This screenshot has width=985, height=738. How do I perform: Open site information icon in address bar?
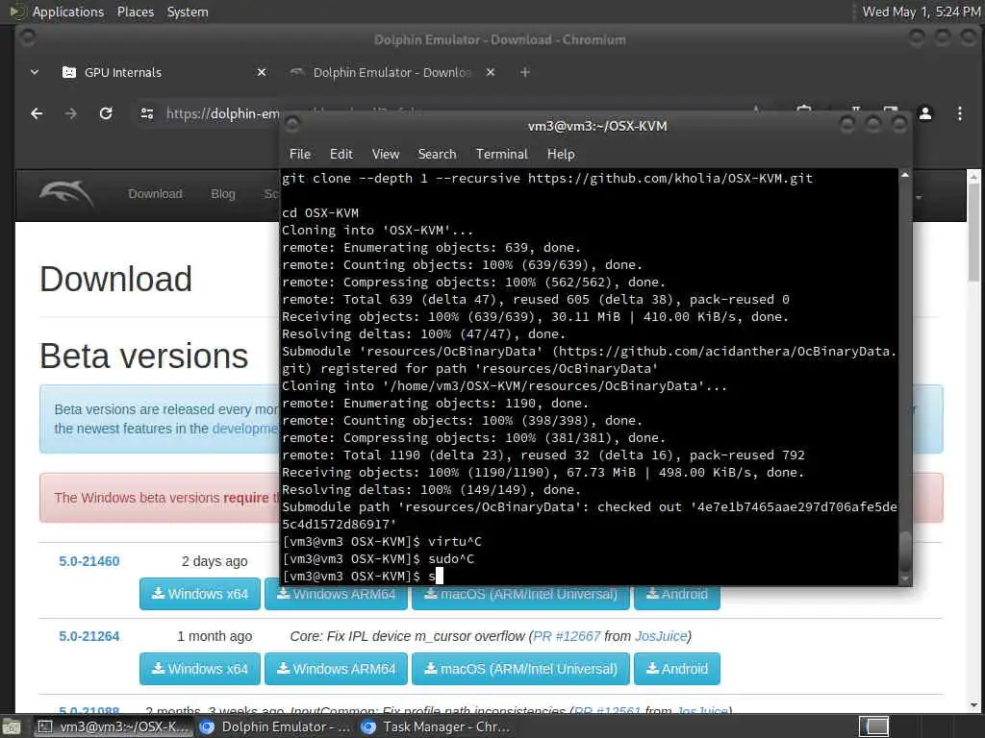coord(147,113)
